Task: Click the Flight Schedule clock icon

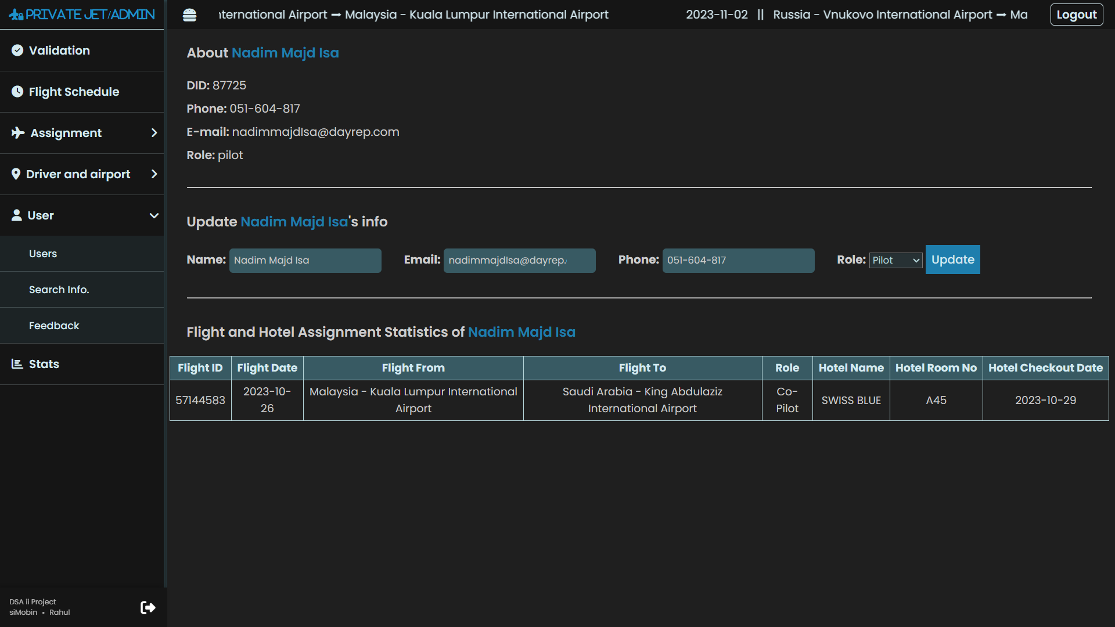Action: click(x=17, y=91)
